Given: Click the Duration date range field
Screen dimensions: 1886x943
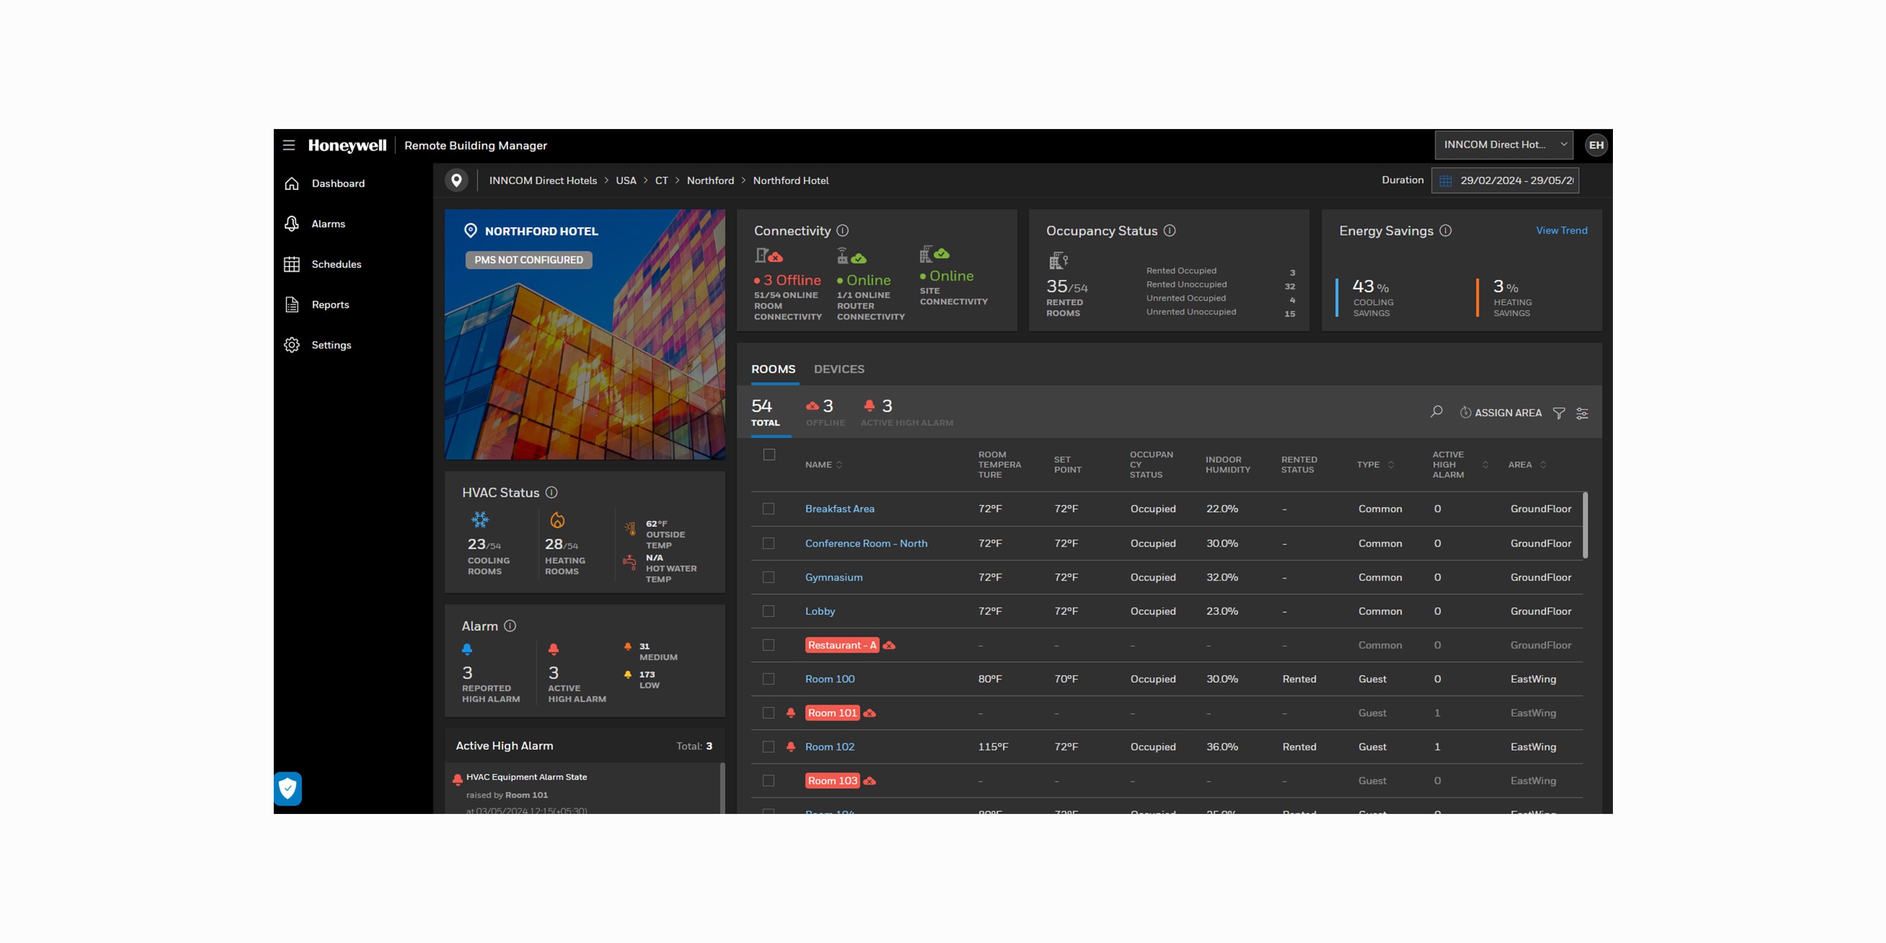Looking at the screenshot, I should pyautogui.click(x=1506, y=181).
